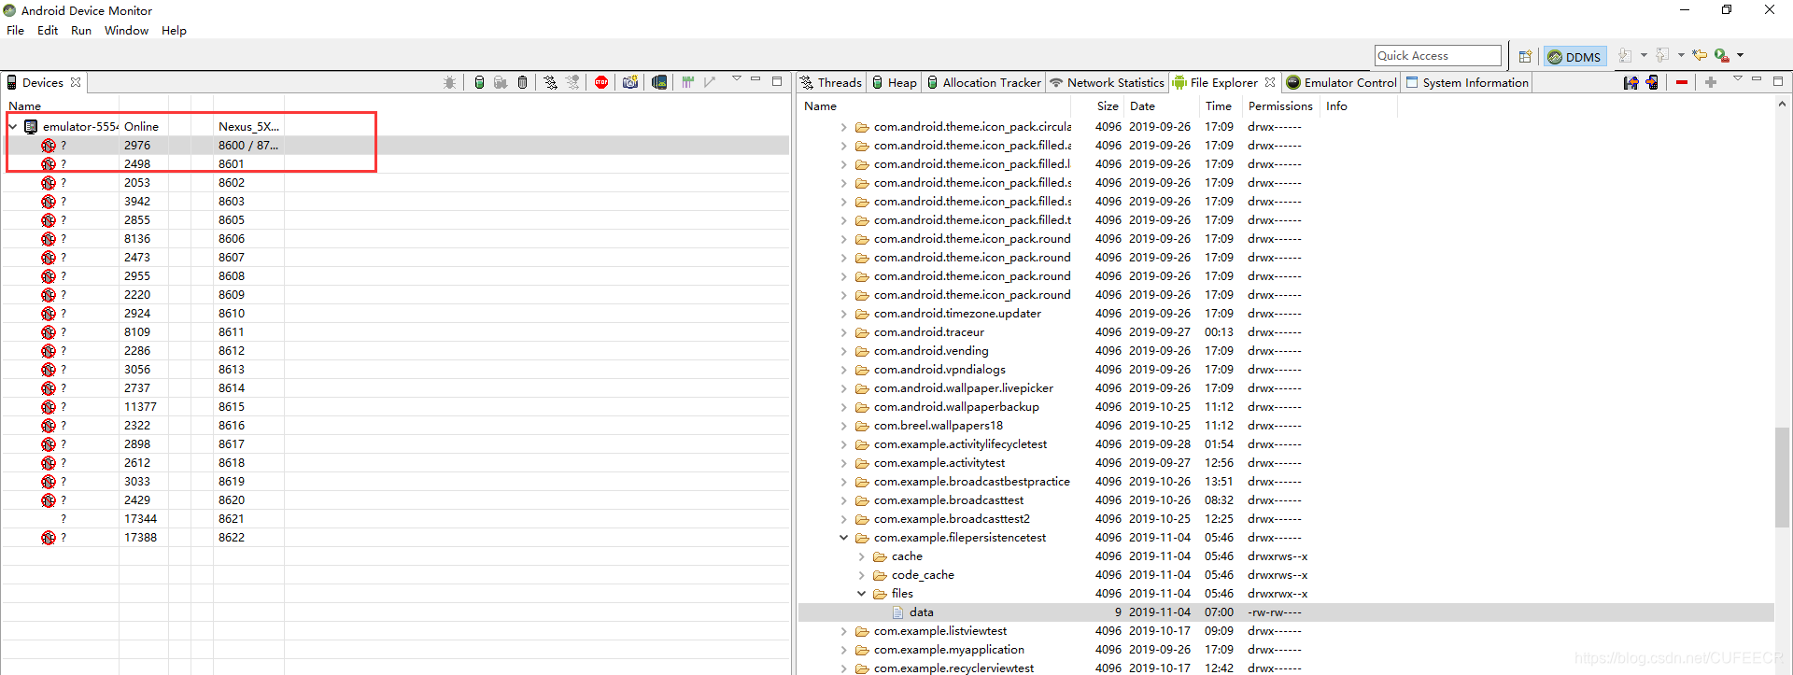Select the com.example.broadcastbestpractice folder row
Screen dimensions: 1793x675
(1286, 481)
